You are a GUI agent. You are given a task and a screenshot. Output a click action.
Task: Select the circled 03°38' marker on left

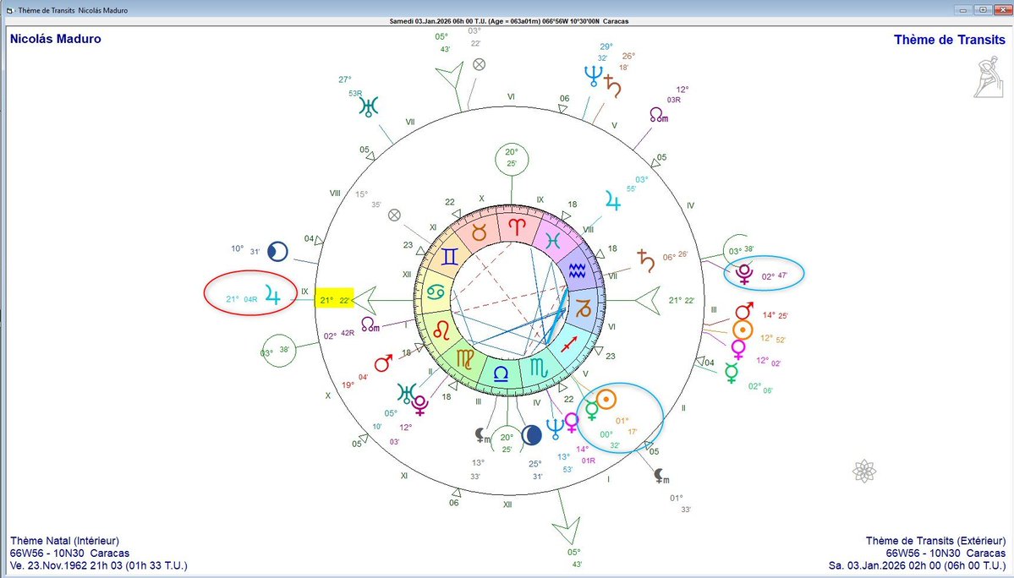[279, 352]
